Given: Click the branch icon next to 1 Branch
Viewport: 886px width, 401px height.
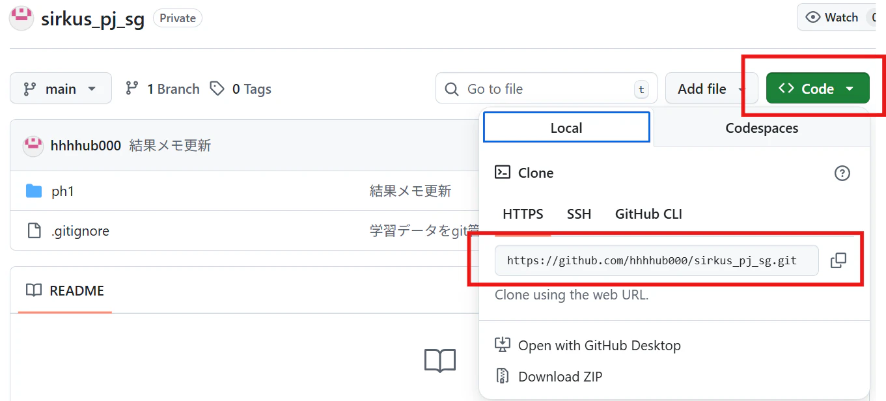Looking at the screenshot, I should (132, 88).
